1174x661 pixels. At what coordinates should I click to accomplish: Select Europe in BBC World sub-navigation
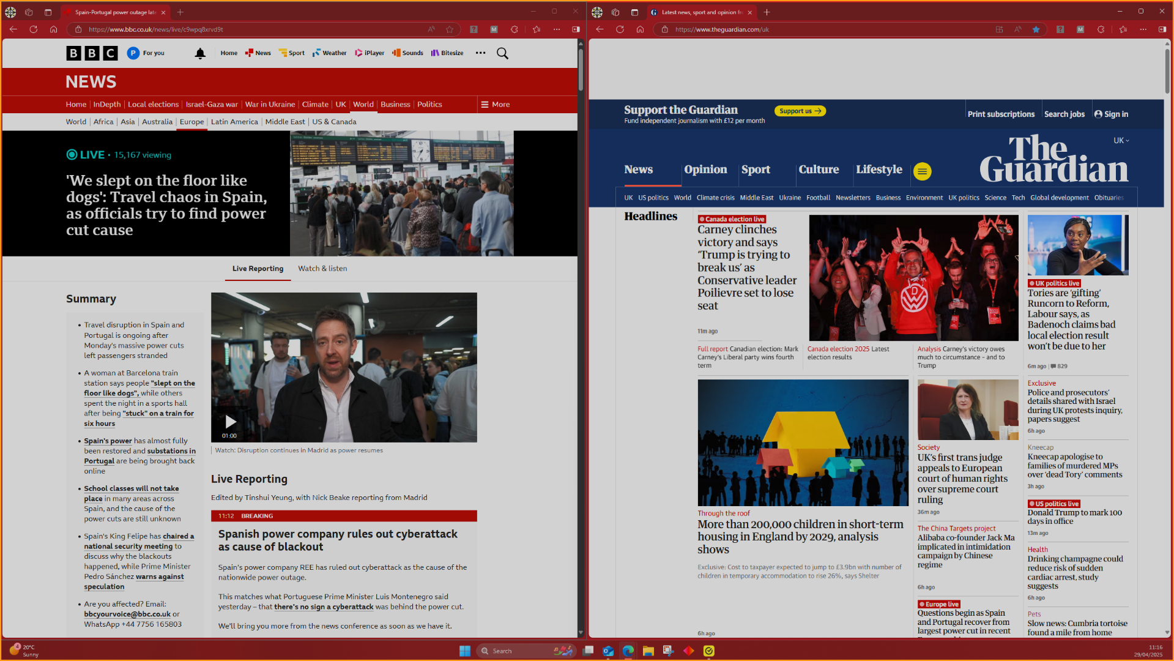click(191, 122)
